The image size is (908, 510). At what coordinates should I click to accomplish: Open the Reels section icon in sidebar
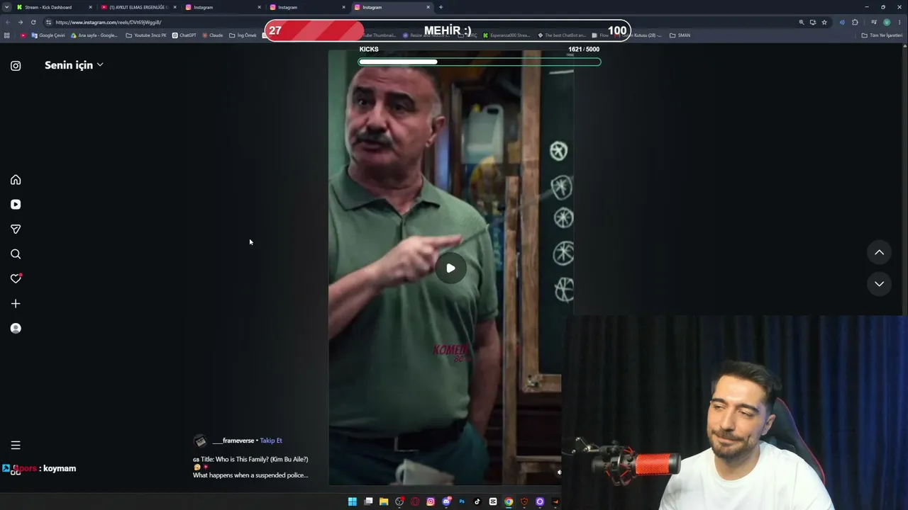[x=16, y=205]
